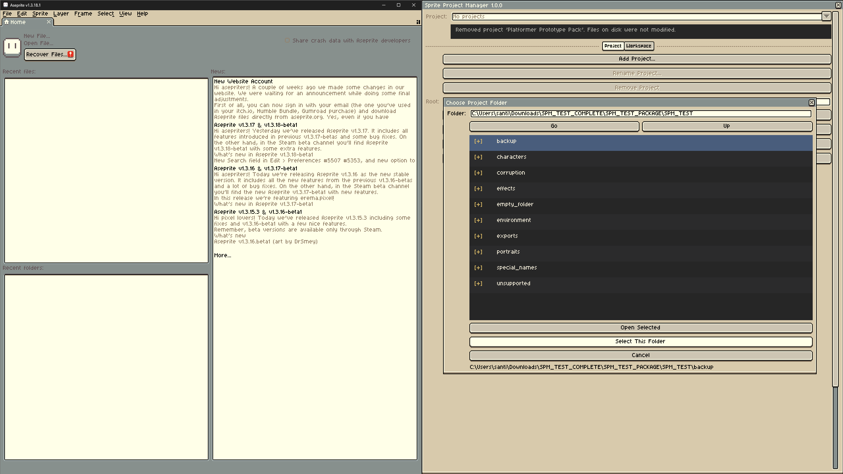Viewport: 843px width, 474px height.
Task: Open the Project dropdown arrow
Action: (826, 16)
